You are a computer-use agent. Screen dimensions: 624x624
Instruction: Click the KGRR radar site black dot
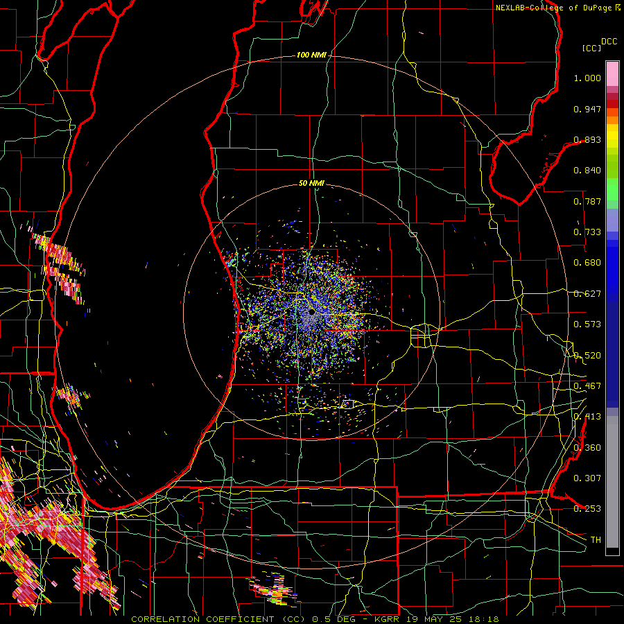312,311
